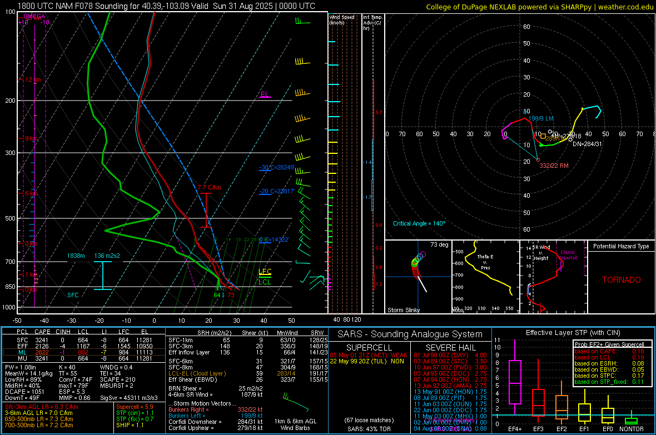Select the OMEGA label on the skew-T
656x435 pixels.
point(34,16)
